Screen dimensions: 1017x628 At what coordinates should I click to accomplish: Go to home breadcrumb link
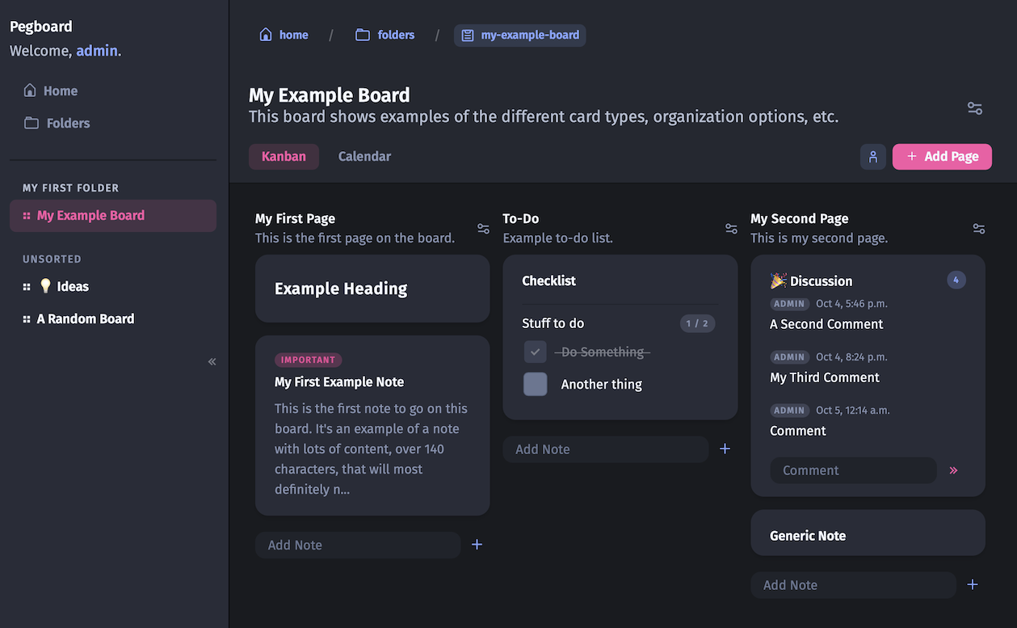click(284, 35)
